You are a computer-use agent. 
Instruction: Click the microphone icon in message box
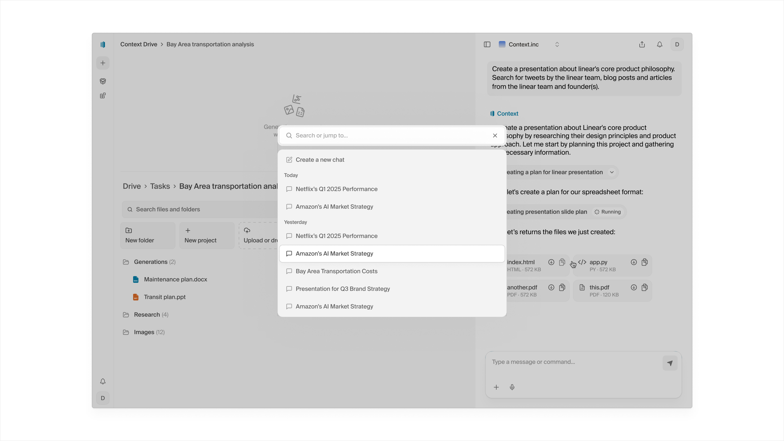pos(512,387)
